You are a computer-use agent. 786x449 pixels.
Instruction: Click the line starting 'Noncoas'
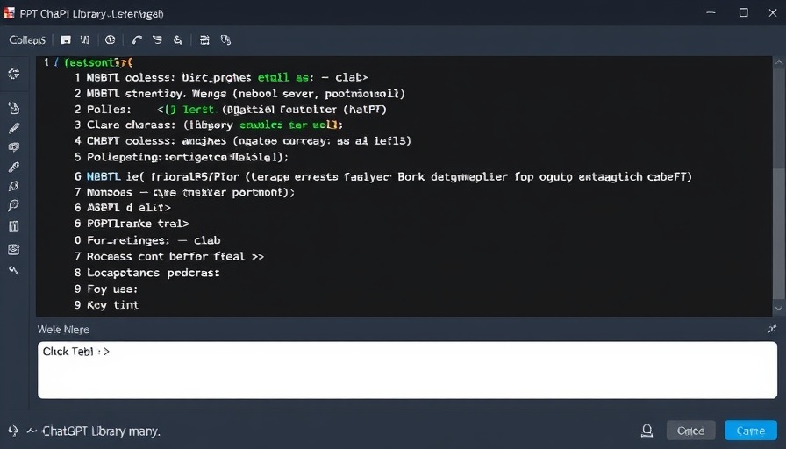184,192
